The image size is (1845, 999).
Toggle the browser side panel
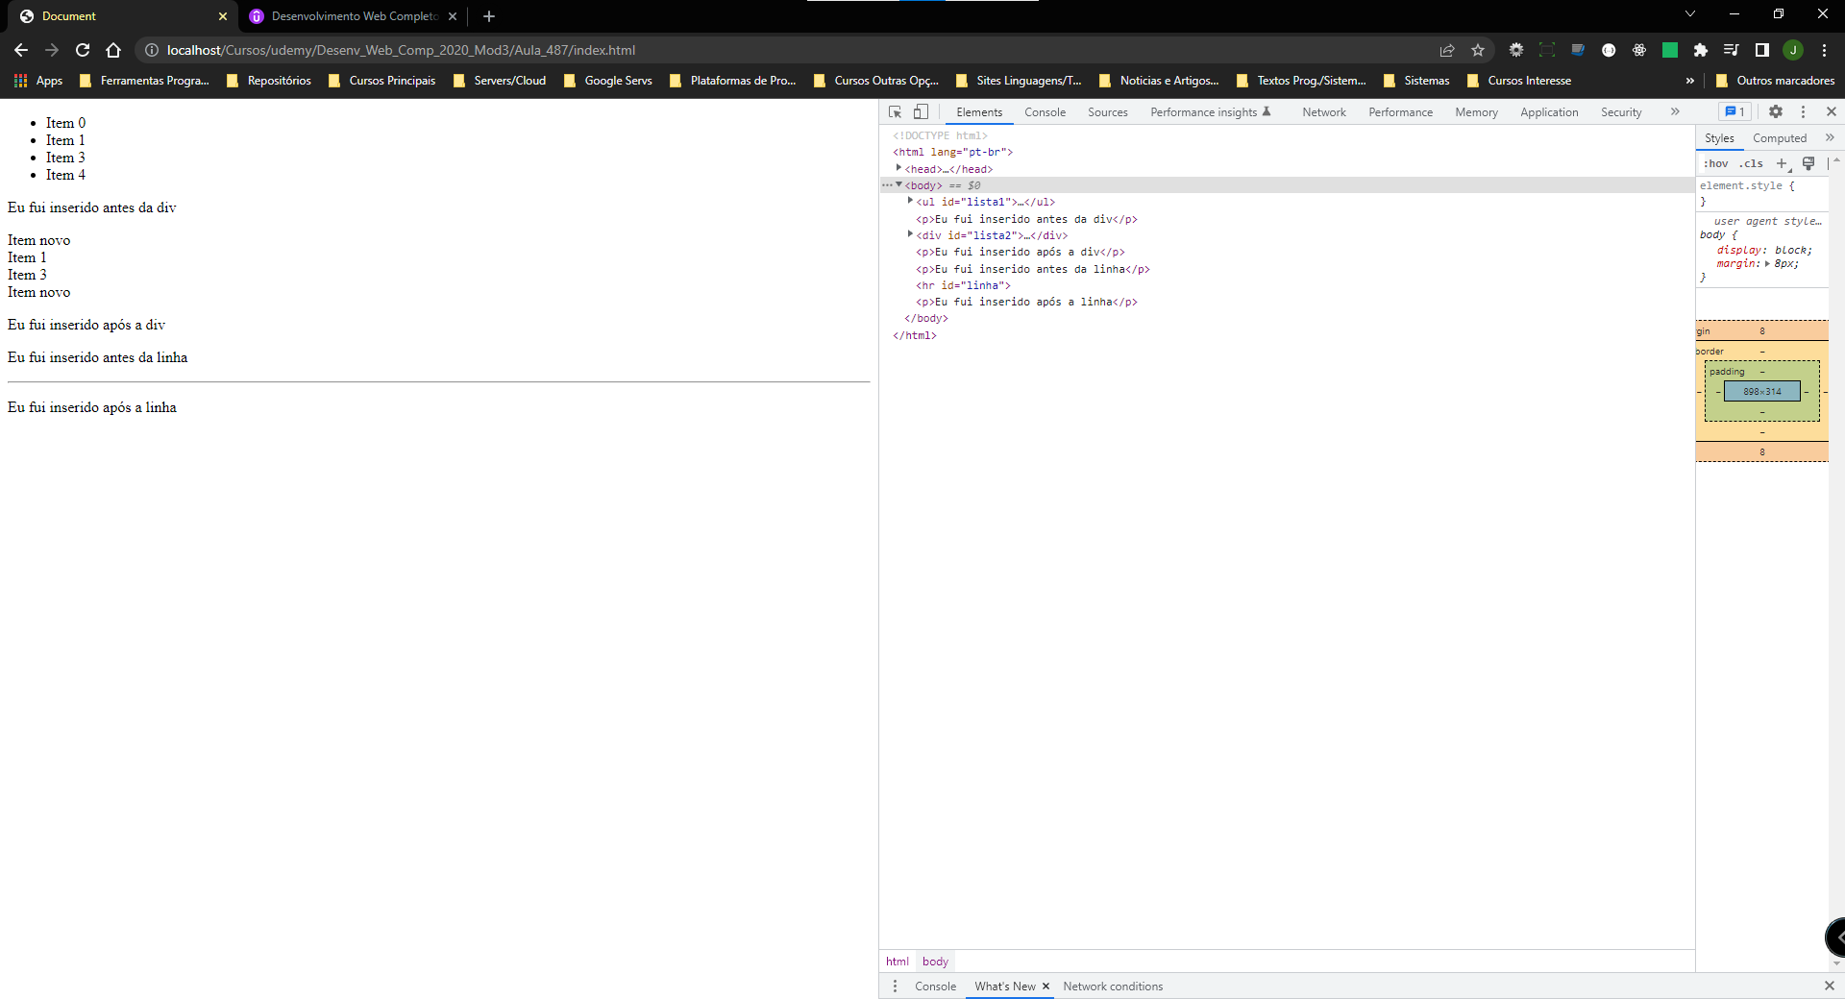(1762, 50)
